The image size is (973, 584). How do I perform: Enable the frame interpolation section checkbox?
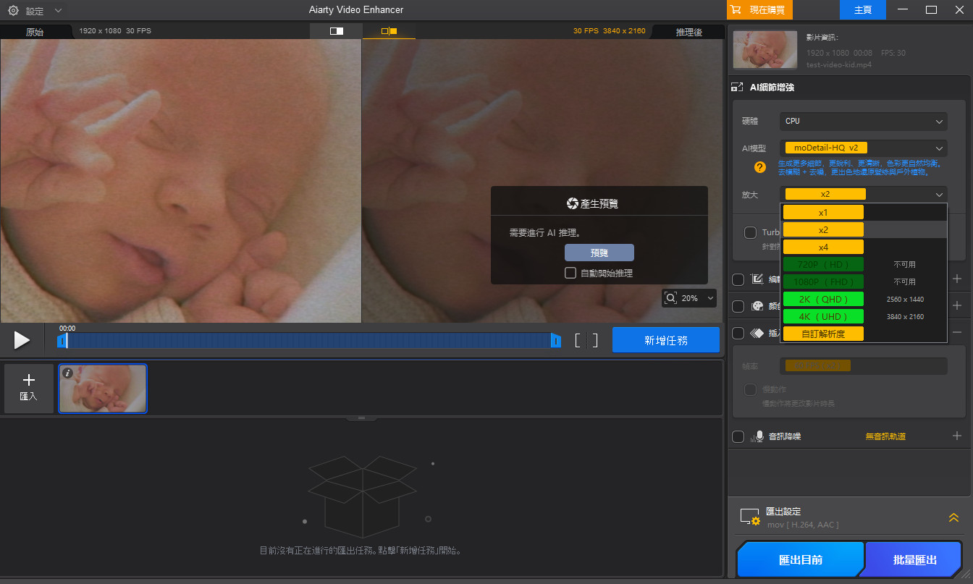click(738, 333)
